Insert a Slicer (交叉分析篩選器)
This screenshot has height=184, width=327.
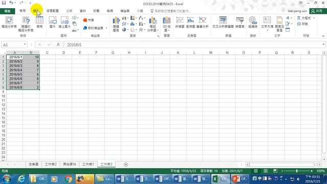tap(223, 22)
